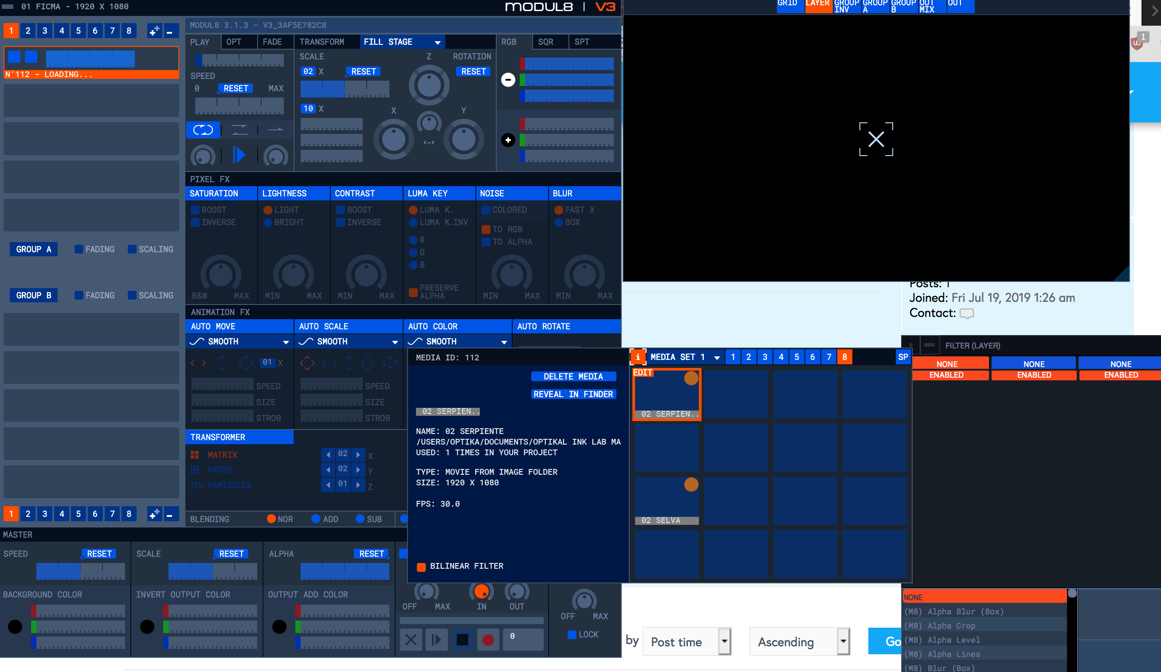Viewport: 1161px width, 672px height.
Task: Select the Patch transformer icon
Action: (195, 470)
